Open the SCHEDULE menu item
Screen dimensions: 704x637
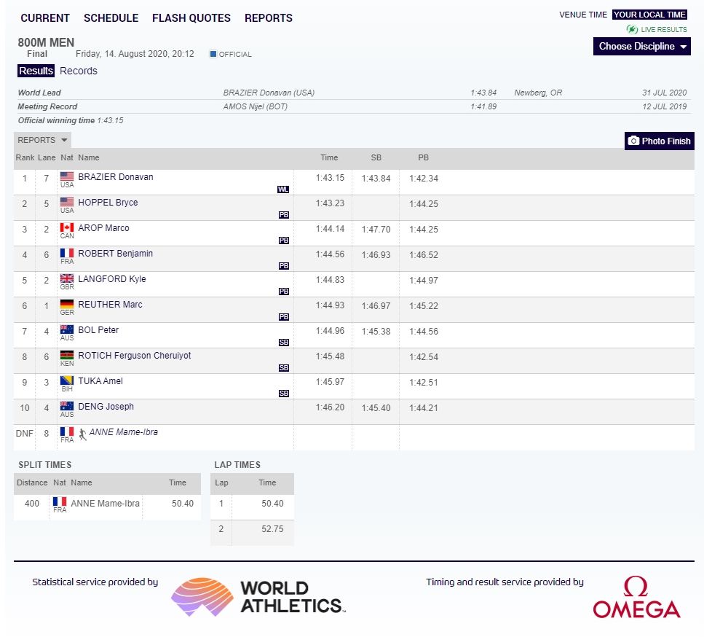(111, 18)
